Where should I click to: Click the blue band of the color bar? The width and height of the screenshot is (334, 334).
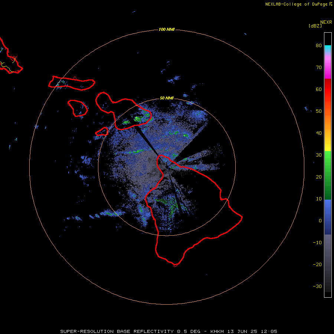tap(328, 217)
